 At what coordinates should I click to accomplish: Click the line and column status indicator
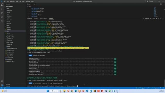point(137,88)
